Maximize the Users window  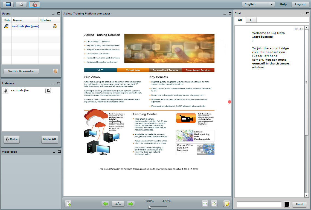(59, 13)
